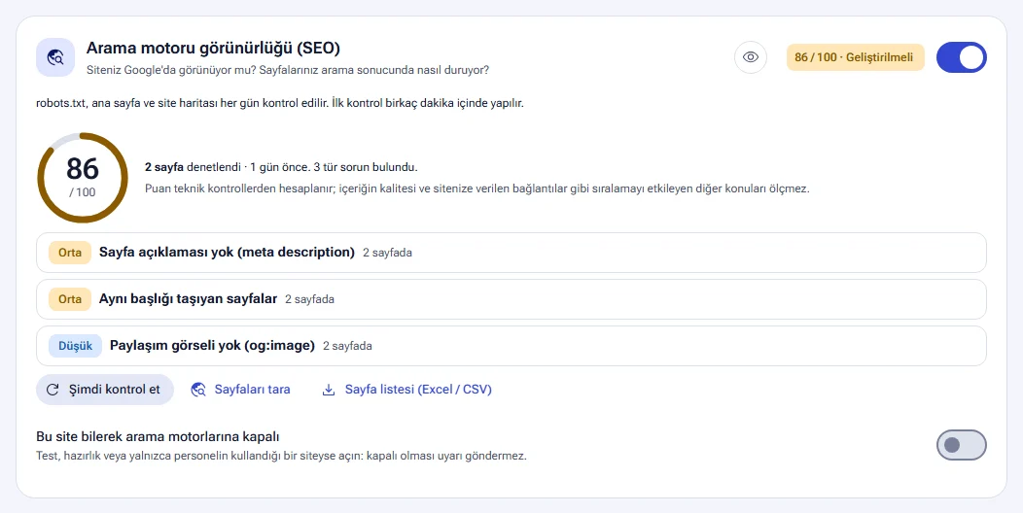Image resolution: width=1023 pixels, height=513 pixels.
Task: Open the Sayfaları tara link
Action: 240,390
